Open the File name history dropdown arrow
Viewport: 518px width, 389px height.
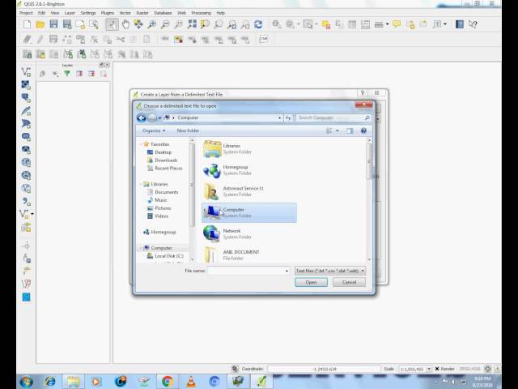[287, 271]
